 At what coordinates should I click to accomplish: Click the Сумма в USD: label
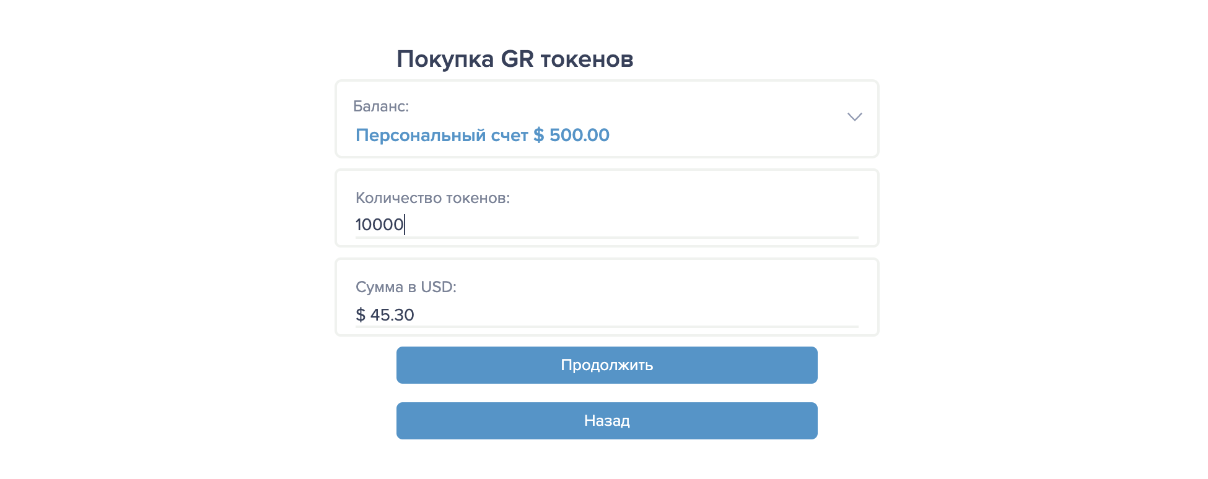[406, 287]
